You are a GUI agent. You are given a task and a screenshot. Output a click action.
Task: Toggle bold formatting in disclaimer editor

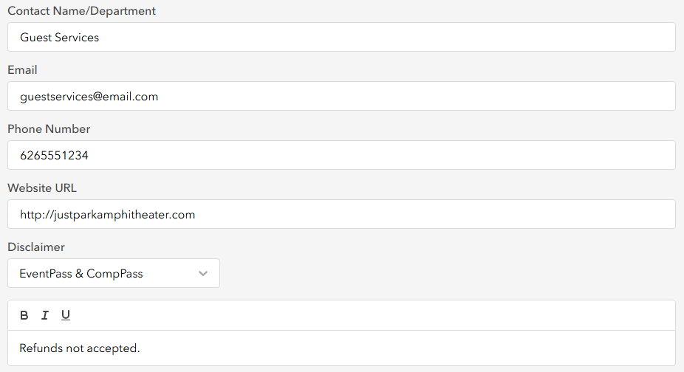[x=24, y=315]
